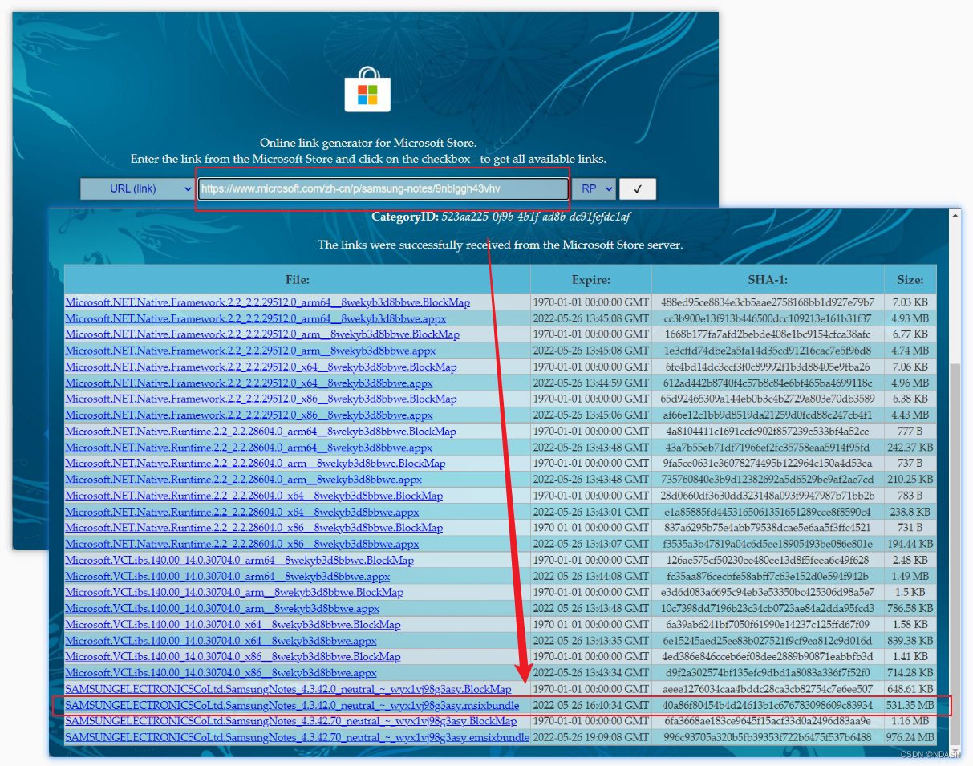The image size is (973, 766).
Task: Click the Size: column header
Action: click(x=910, y=280)
